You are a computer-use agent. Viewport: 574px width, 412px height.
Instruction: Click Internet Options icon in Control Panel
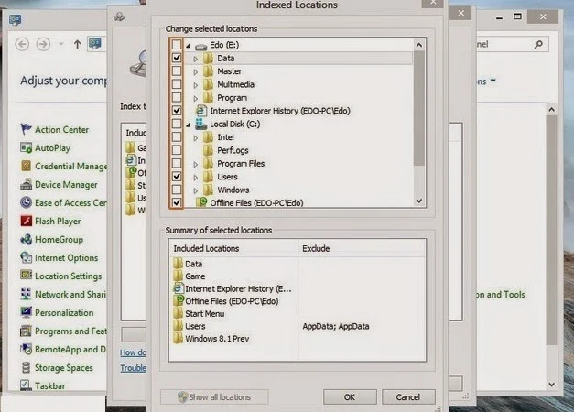click(26, 257)
